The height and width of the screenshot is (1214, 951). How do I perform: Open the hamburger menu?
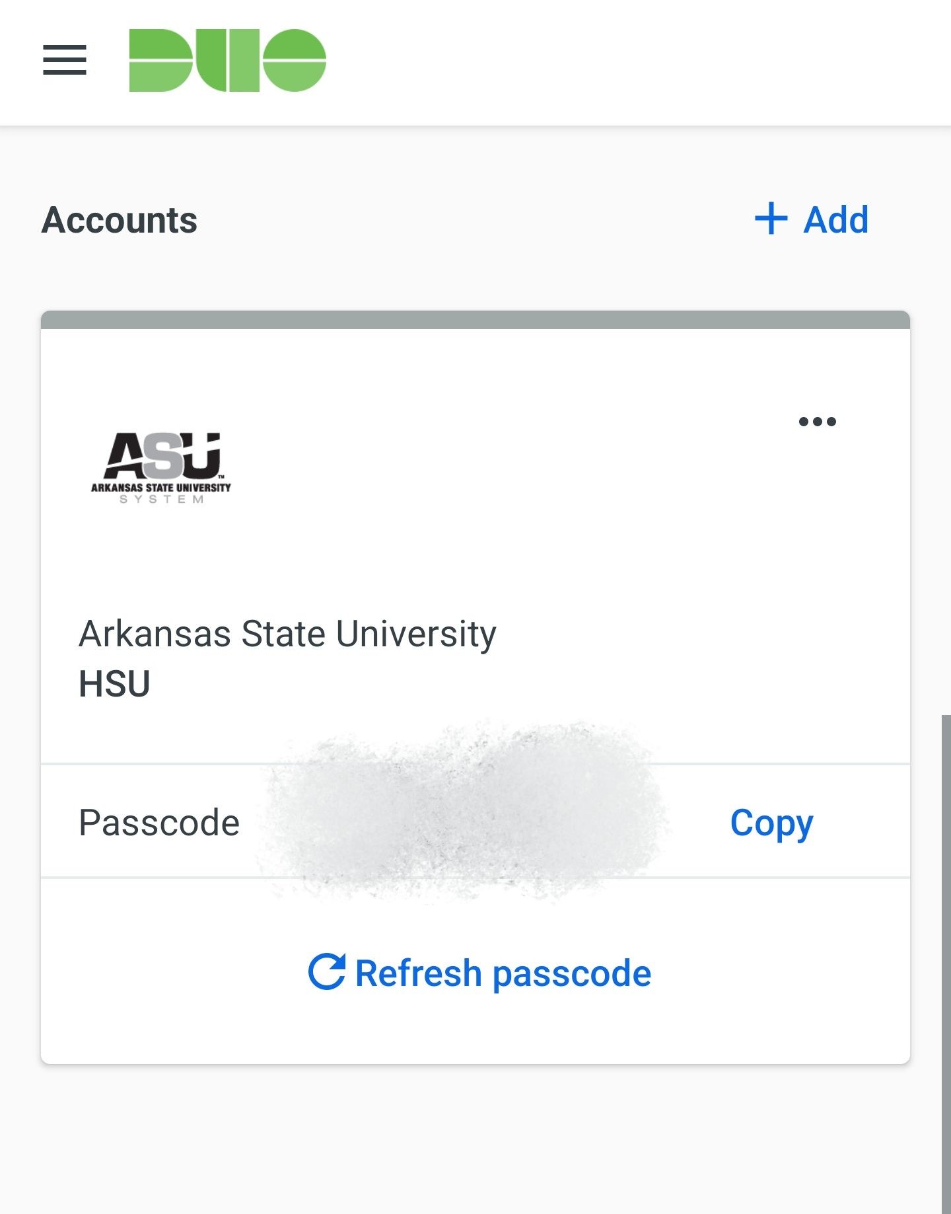pos(65,60)
